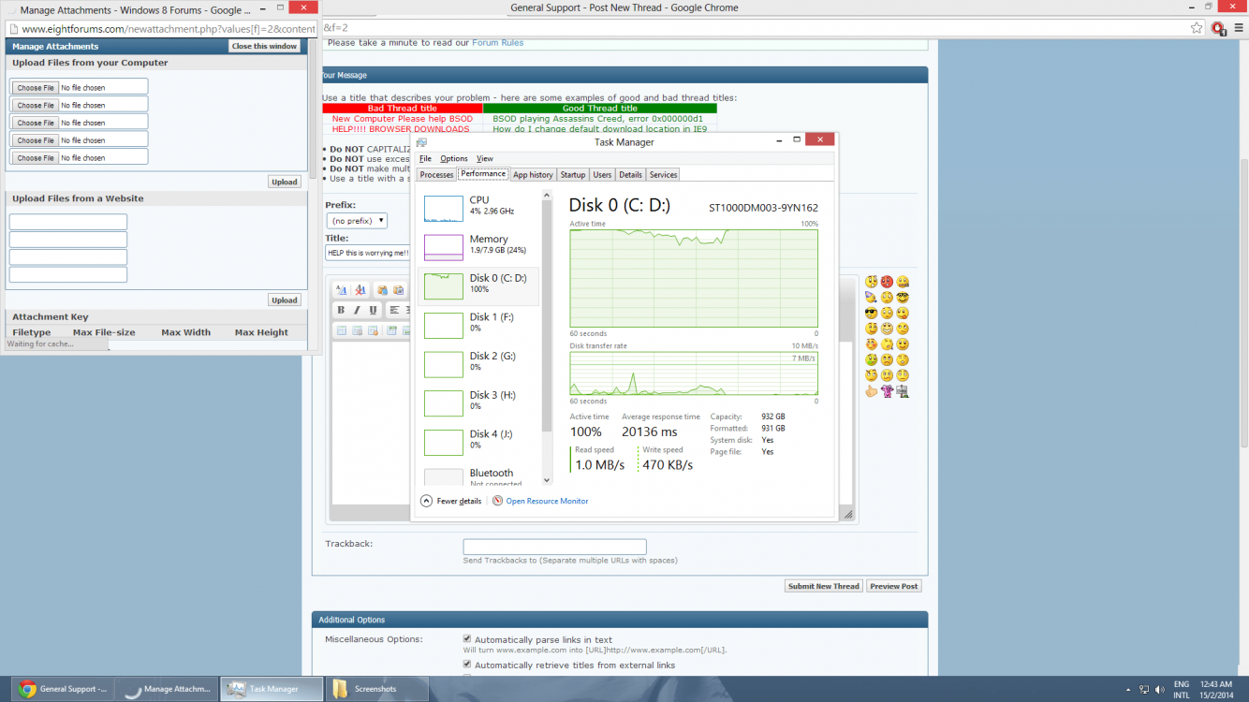This screenshot has height=702, width=1249.
Task: Click the first Choose File button
Action: click(36, 88)
